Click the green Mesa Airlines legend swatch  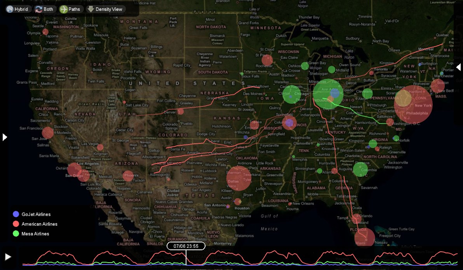coord(16,233)
